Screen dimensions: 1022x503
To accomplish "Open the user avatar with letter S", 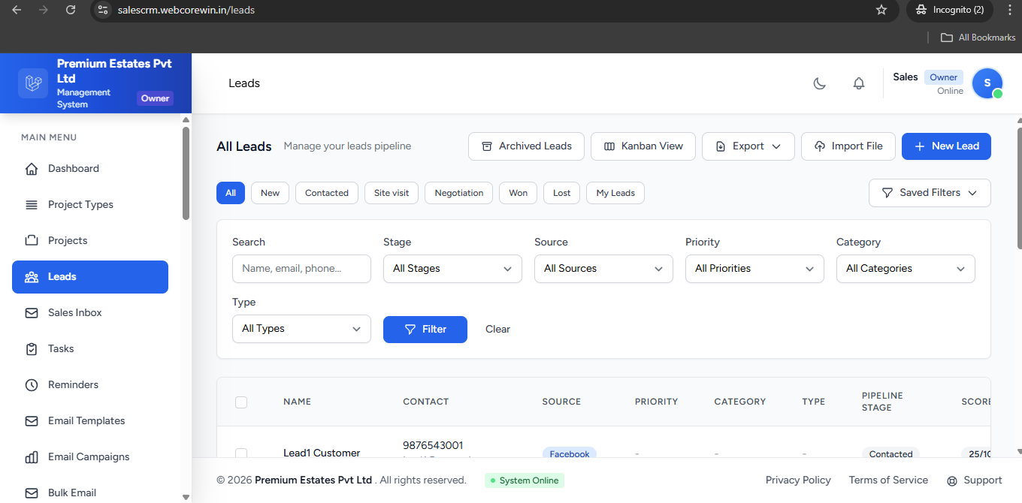I will (x=987, y=83).
